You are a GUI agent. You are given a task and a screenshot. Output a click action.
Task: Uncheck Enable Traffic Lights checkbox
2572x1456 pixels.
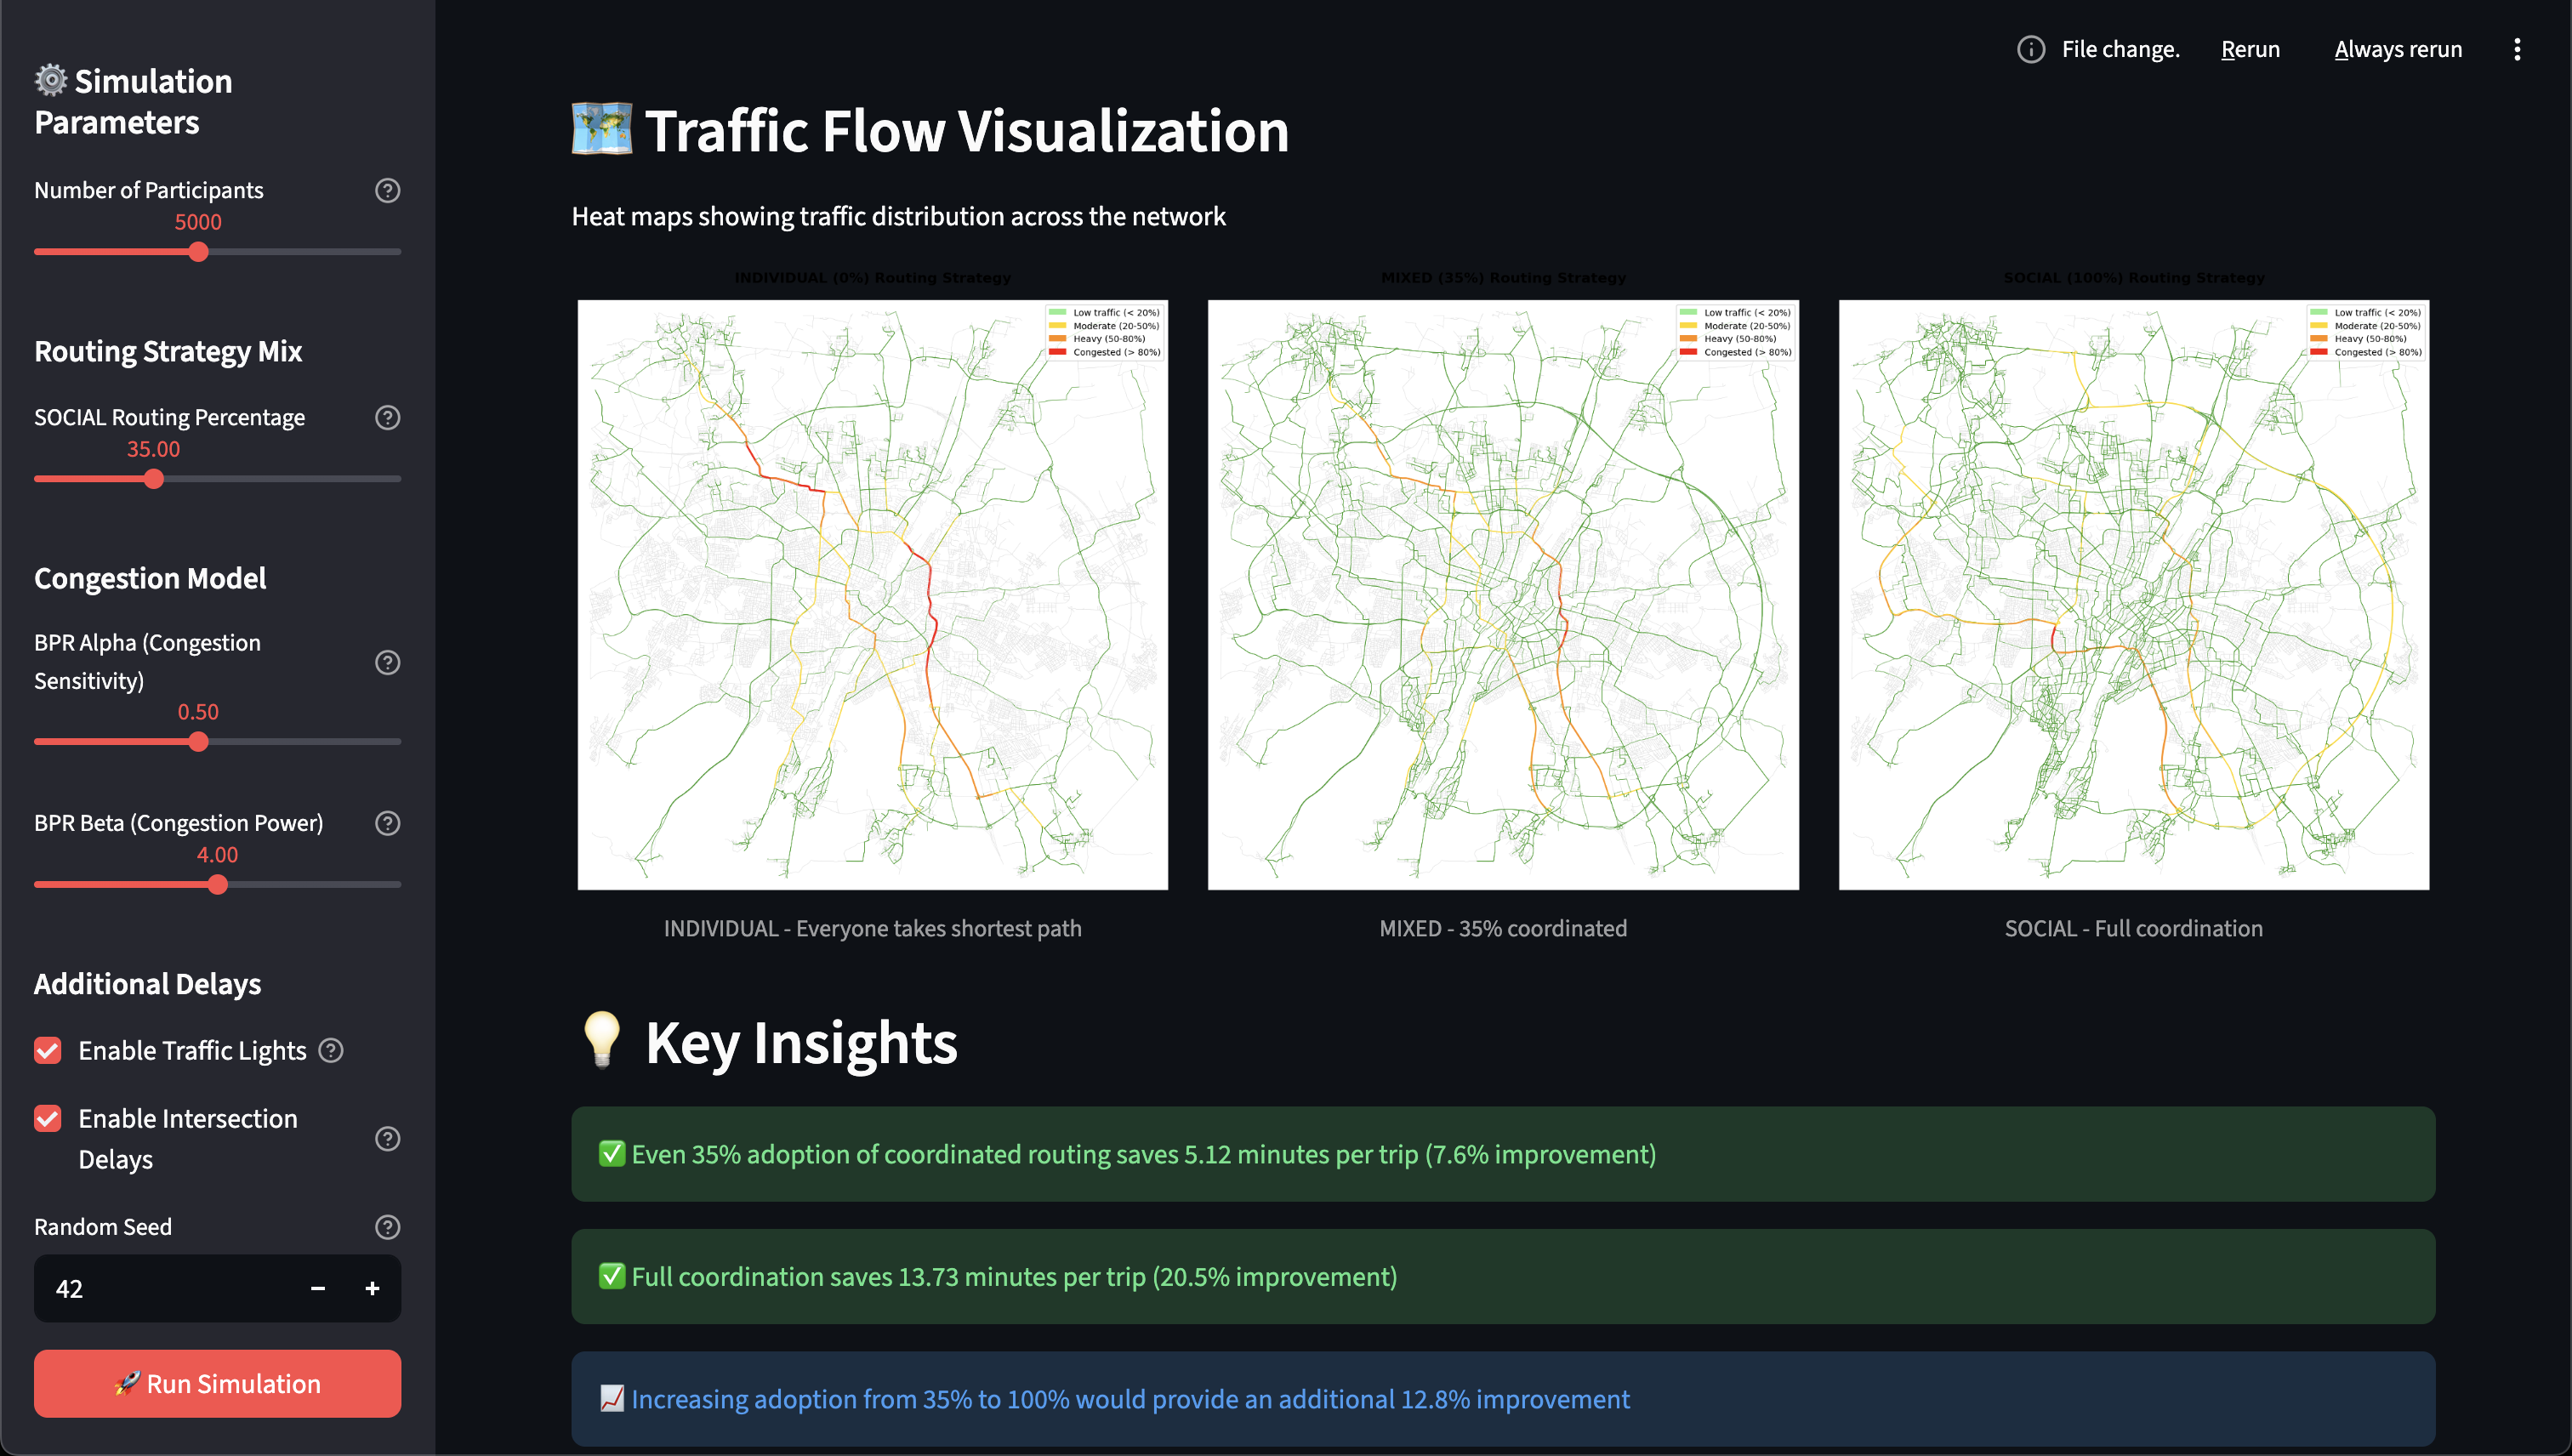48,1050
